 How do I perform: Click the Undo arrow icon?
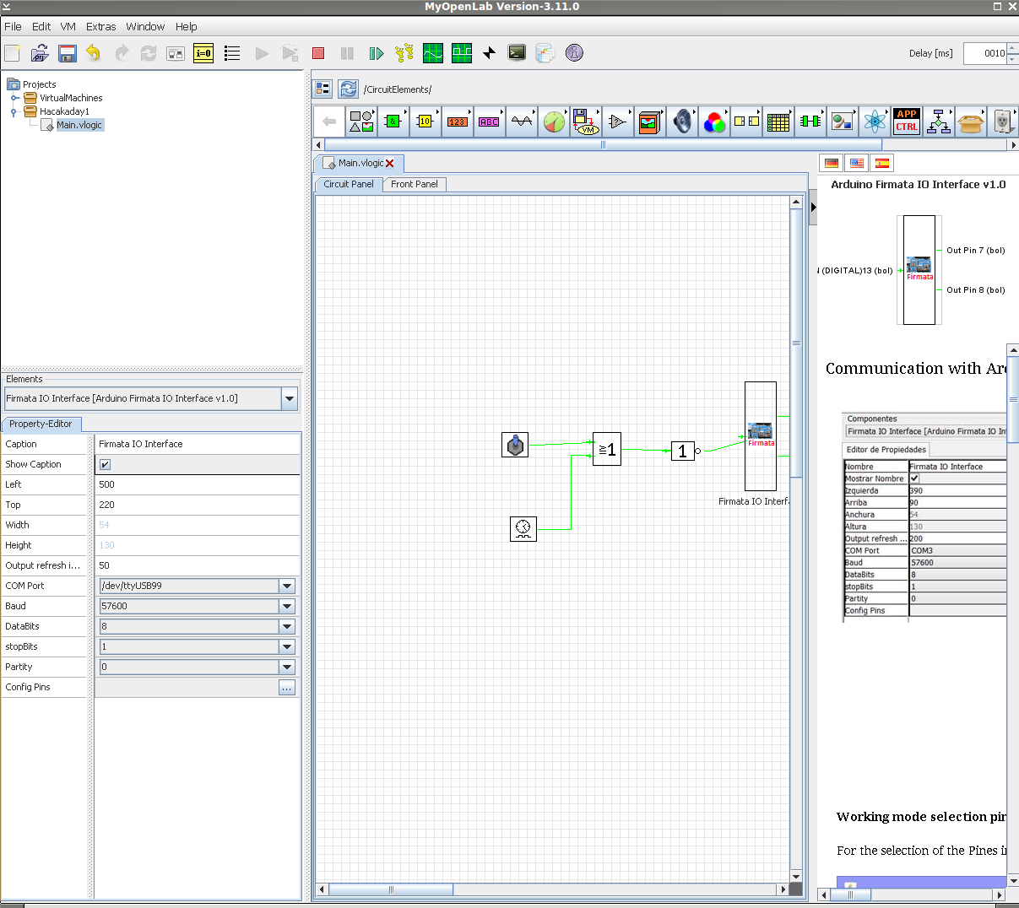click(94, 53)
